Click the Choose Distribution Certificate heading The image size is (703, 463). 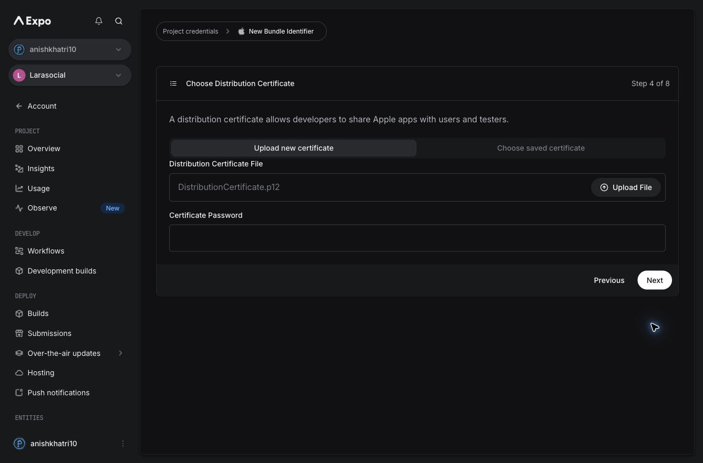pyautogui.click(x=240, y=83)
